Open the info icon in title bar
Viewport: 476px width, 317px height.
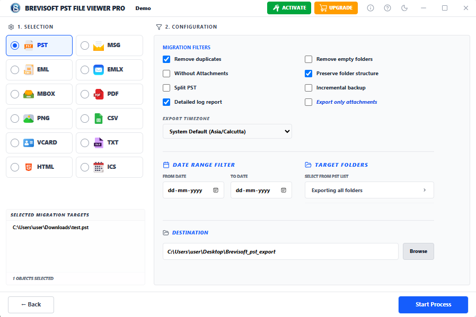371,8
